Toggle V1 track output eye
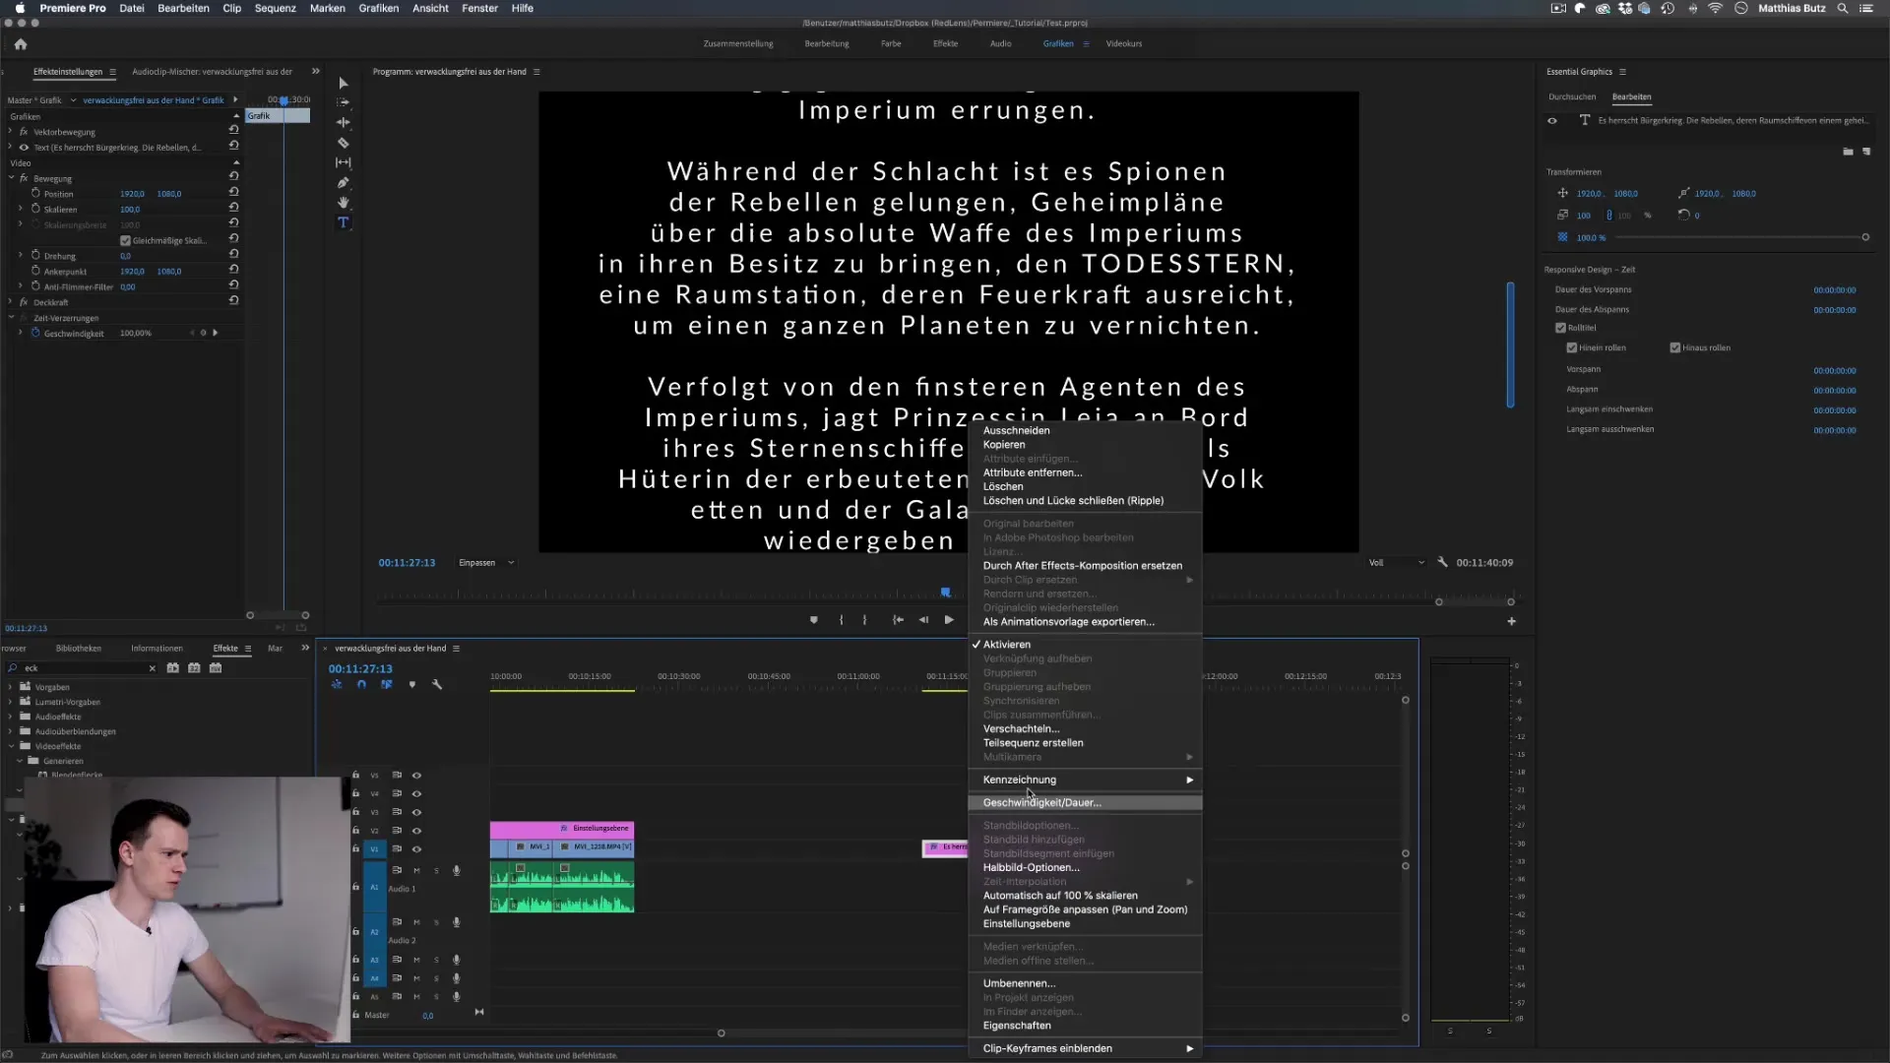 [x=416, y=848]
